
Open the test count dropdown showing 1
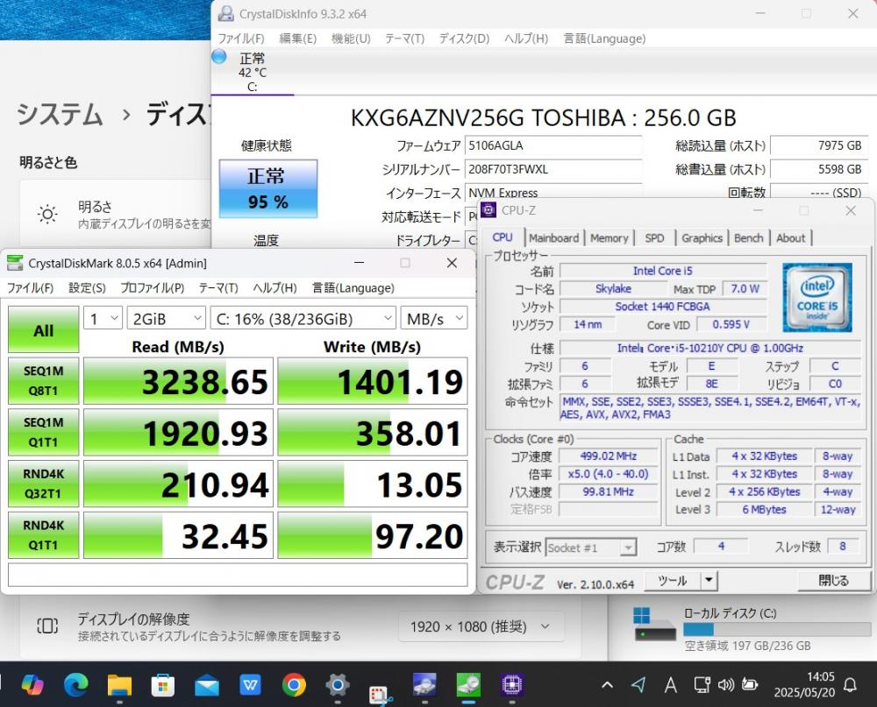(103, 319)
